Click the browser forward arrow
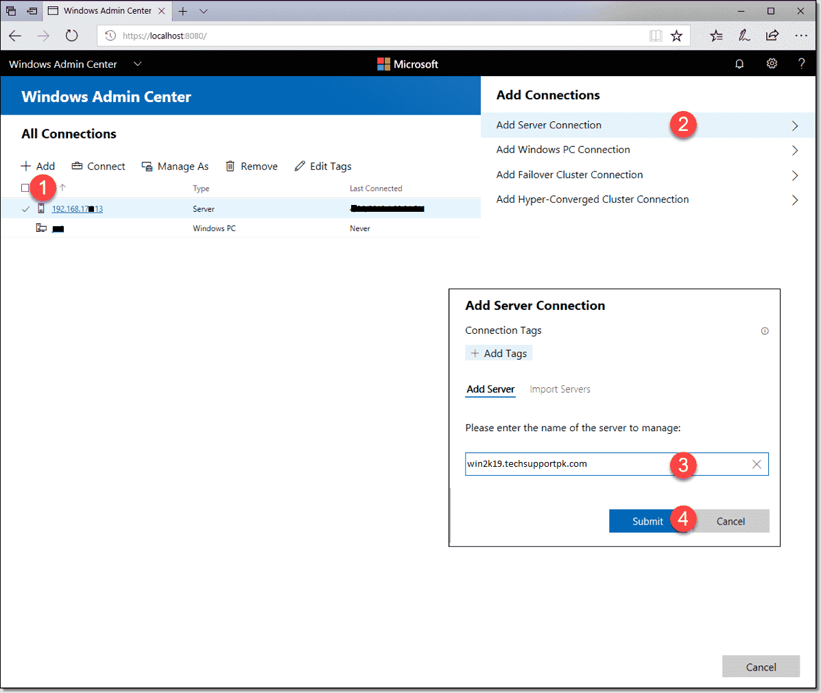This screenshot has height=693, width=821. (x=43, y=36)
